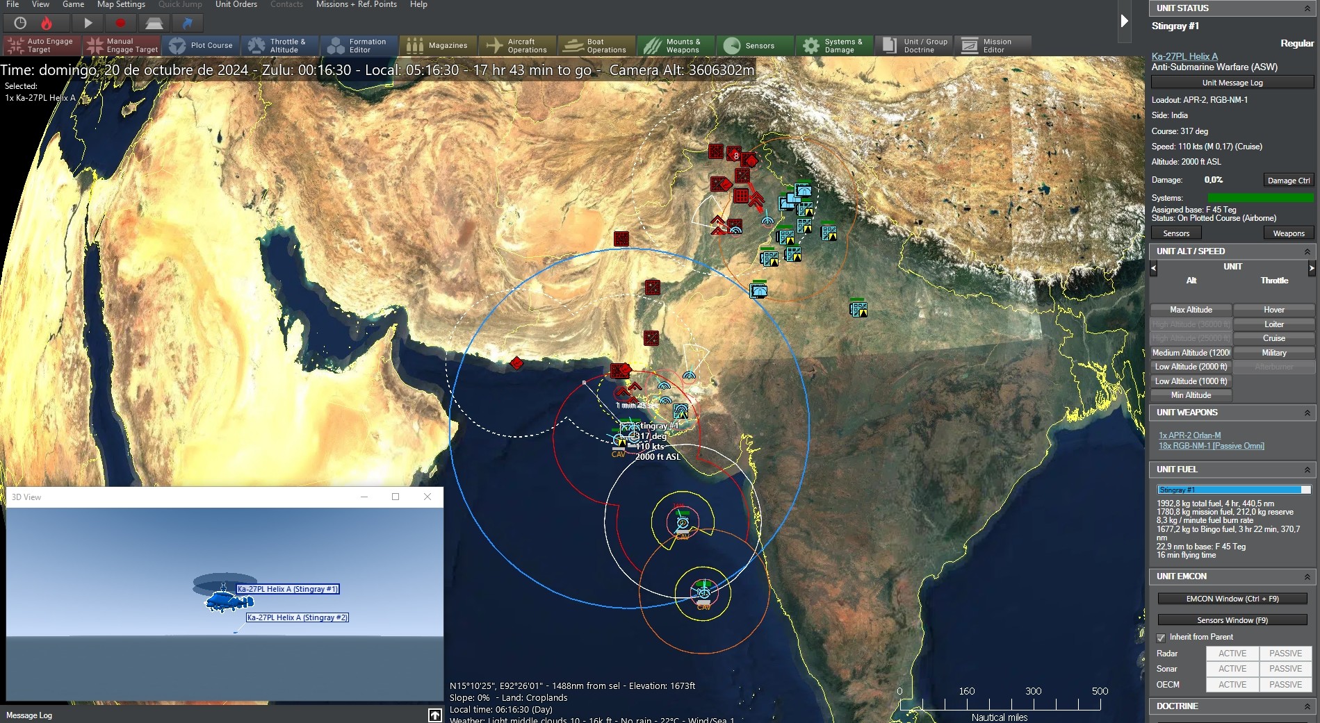The height and width of the screenshot is (723, 1320).
Task: Open the Mission Editor
Action: tap(993, 45)
